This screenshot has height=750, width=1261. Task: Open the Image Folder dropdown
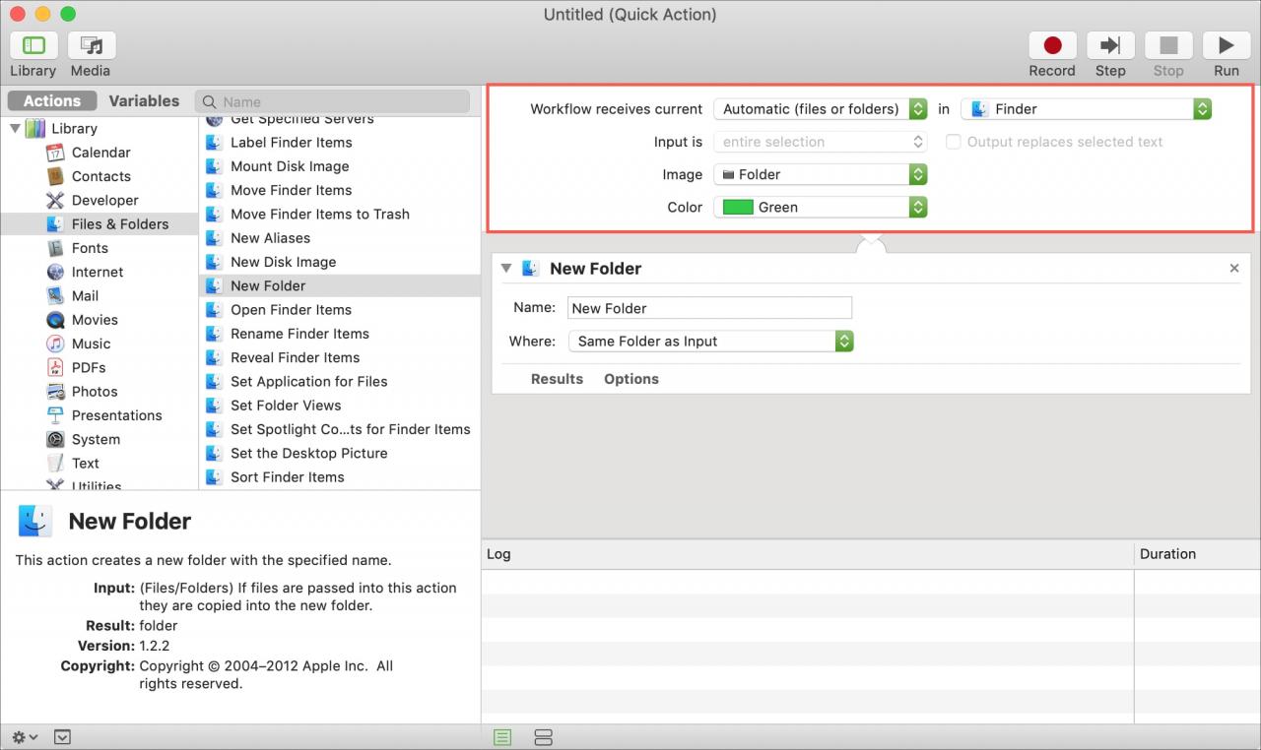tap(821, 174)
